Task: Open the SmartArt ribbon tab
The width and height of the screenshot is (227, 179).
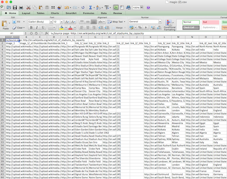Action: [71, 13]
